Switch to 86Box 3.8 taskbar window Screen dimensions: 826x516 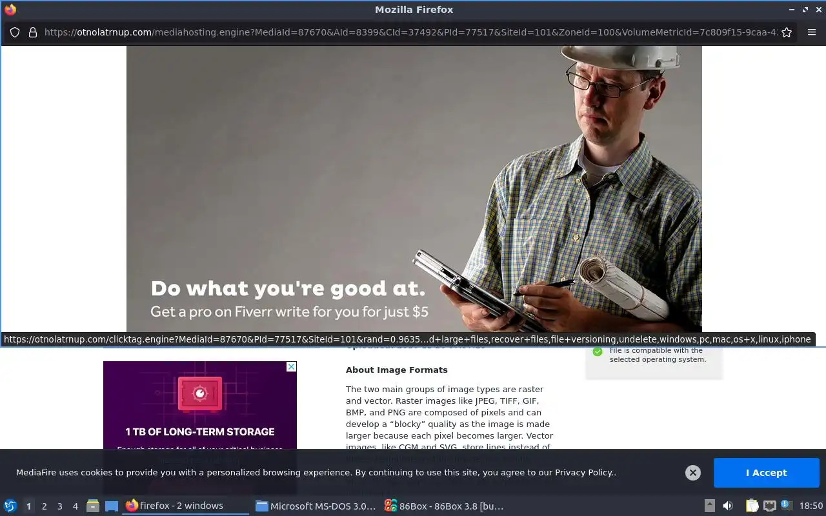(445, 506)
